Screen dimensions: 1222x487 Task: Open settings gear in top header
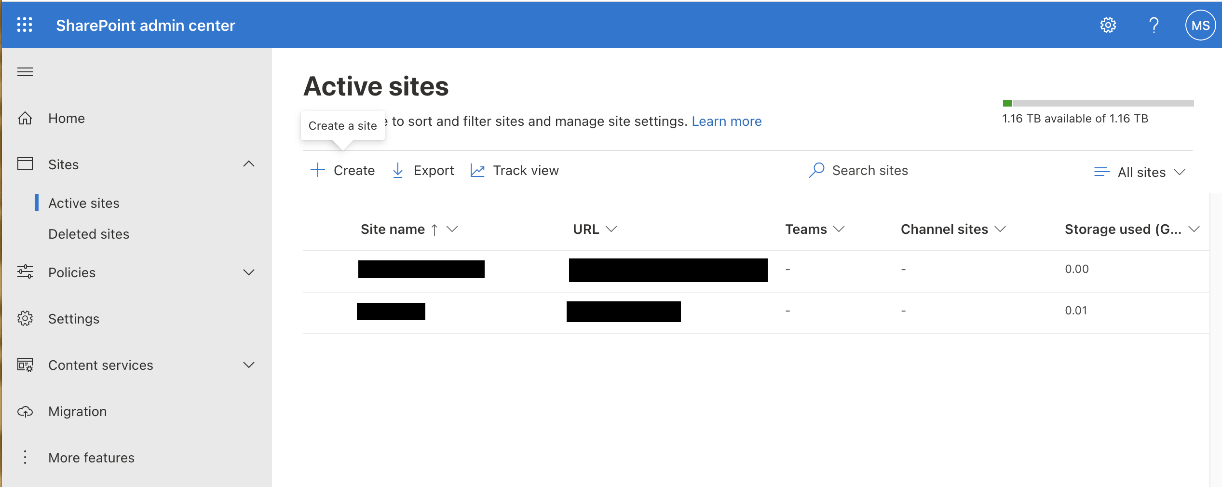point(1108,25)
